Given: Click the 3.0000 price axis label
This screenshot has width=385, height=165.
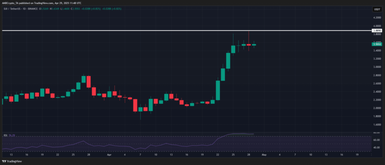Looking at the screenshot, I should [x=377, y=67].
